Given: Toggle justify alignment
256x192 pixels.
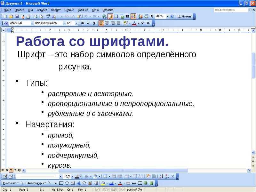Looking at the screenshot, I should tap(118, 23).
